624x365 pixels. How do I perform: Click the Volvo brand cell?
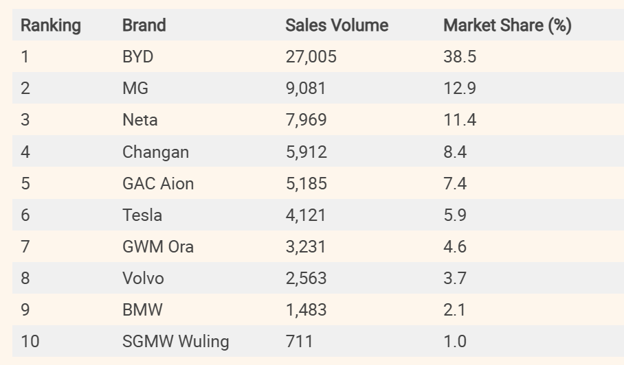tap(143, 278)
